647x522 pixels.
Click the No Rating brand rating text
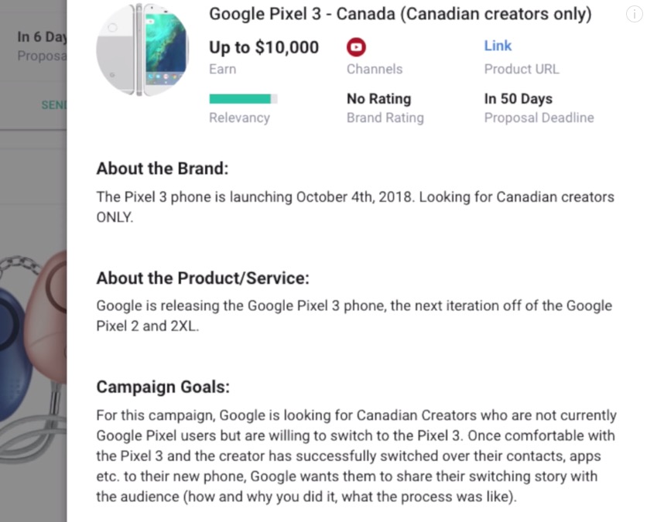(x=378, y=98)
